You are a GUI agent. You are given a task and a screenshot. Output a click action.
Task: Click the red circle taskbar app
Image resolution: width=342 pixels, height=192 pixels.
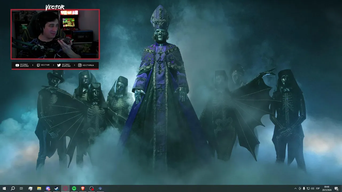pyautogui.click(x=65, y=189)
